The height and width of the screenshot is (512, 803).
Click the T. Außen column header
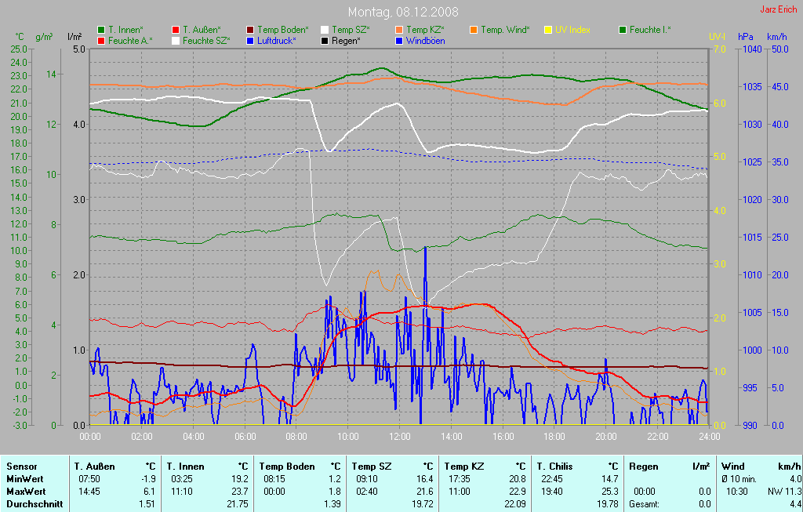[95, 467]
